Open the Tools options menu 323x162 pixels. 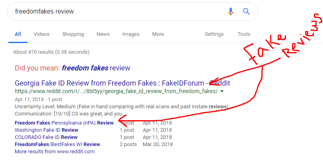[x=244, y=34]
